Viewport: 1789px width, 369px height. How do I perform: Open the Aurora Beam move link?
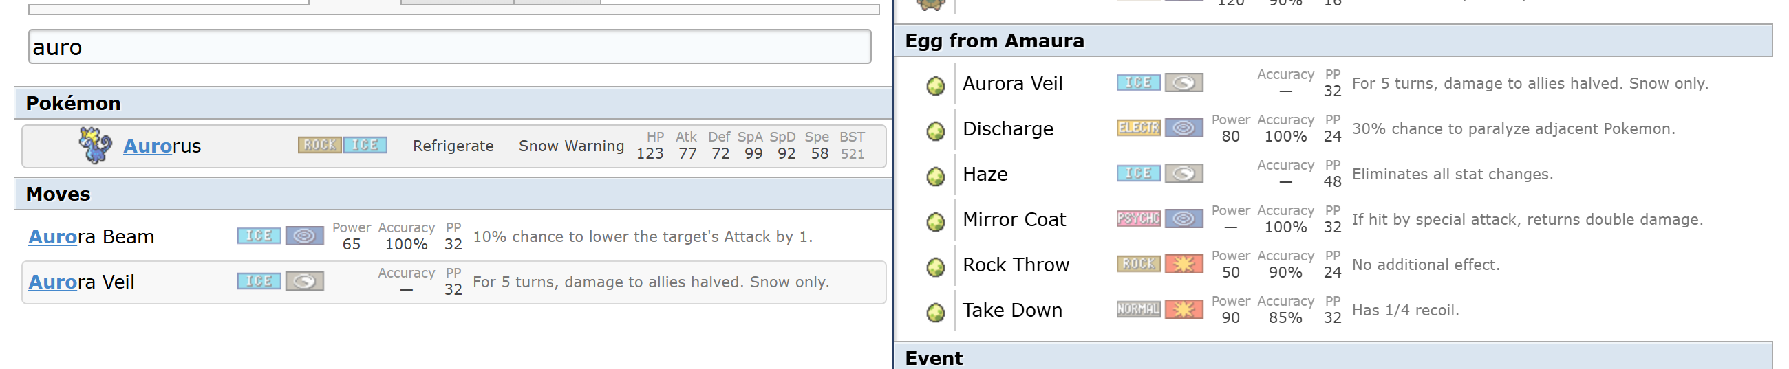(91, 237)
